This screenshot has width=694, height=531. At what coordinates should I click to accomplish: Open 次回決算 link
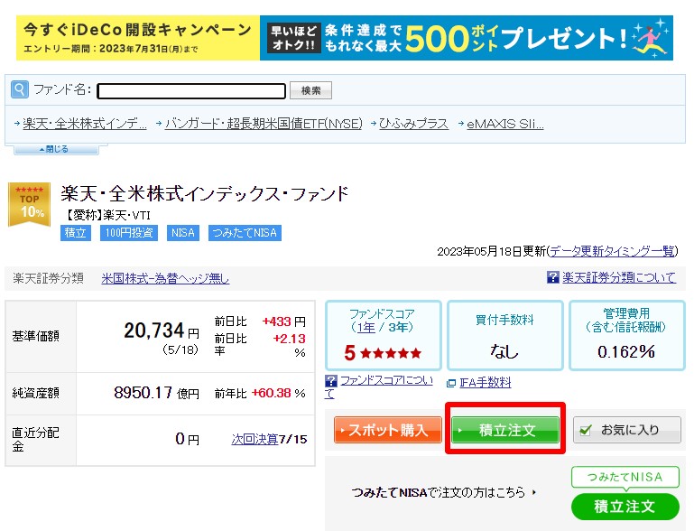tap(254, 439)
